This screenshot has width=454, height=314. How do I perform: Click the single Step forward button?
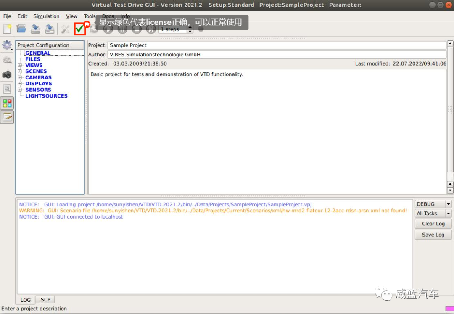151,29
